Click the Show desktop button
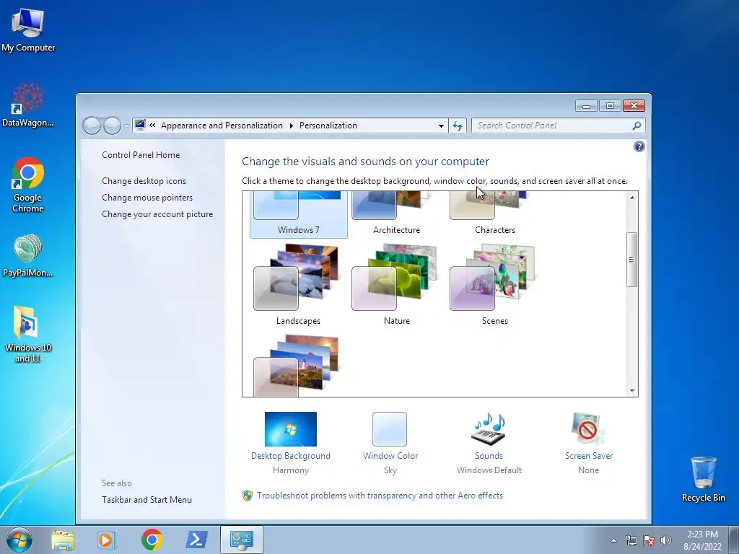Screen dimensions: 739x554 [733, 540]
